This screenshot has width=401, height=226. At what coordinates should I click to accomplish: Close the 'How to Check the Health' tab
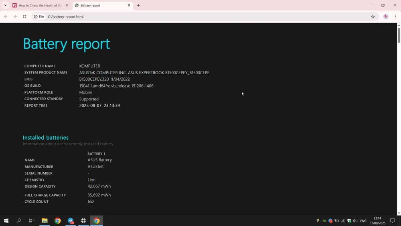(x=67, y=5)
